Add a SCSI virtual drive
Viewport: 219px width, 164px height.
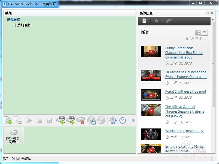pos(70,120)
